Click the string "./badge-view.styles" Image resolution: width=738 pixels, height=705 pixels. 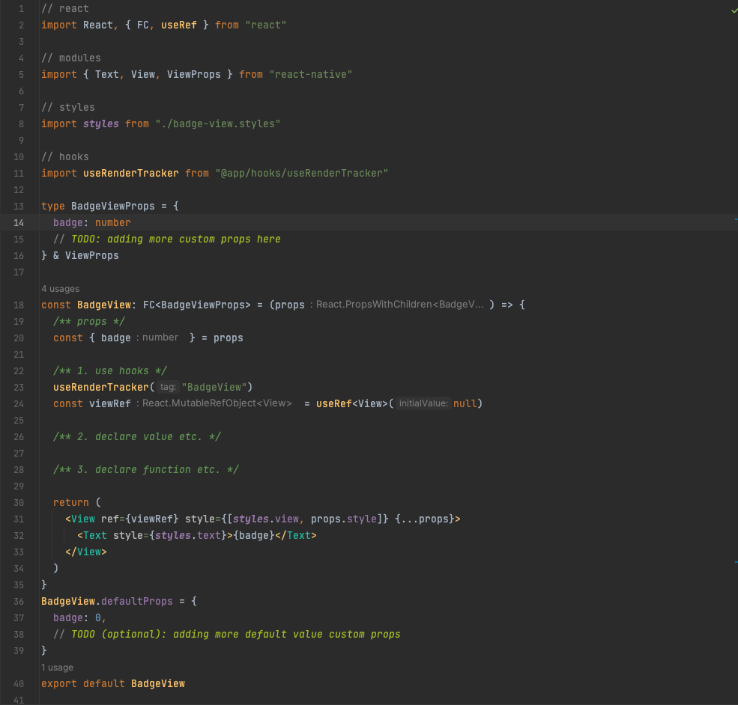tap(218, 124)
